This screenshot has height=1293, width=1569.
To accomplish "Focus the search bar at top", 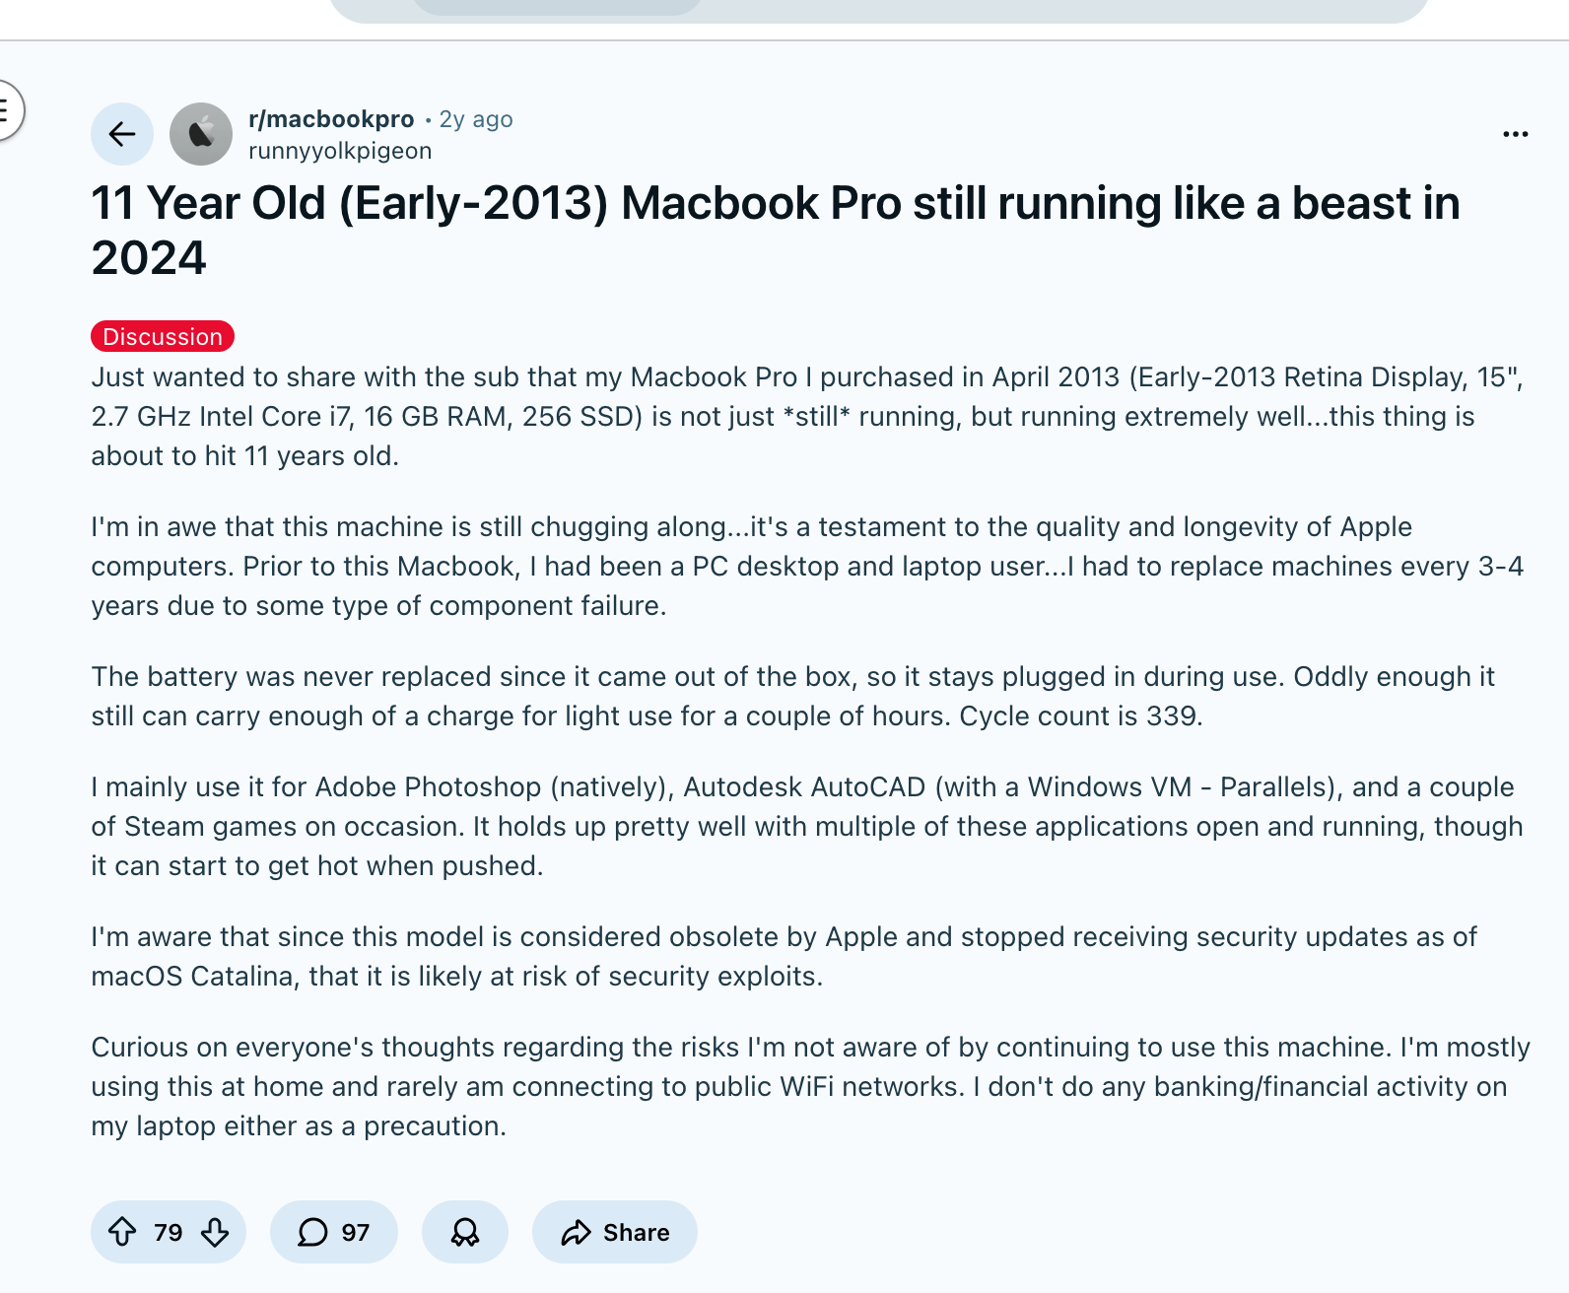I will [x=877, y=10].
